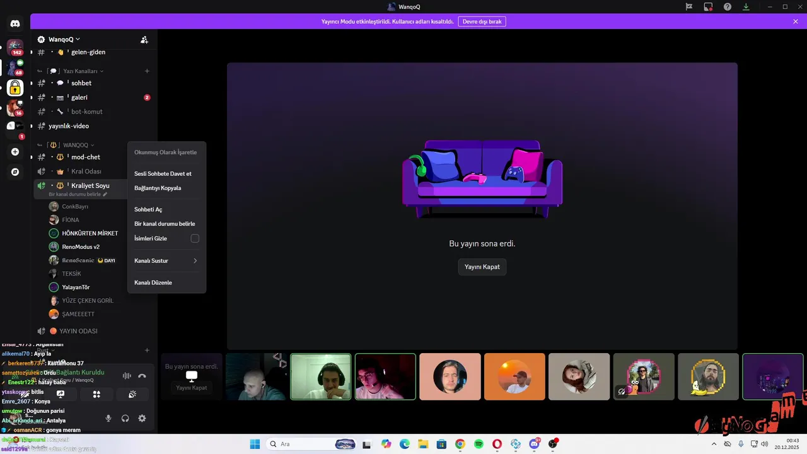Viewport: 807px width, 454px height.
Task: Select Okunmuş Olarak İşaretle menu entry
Action: coord(166,153)
